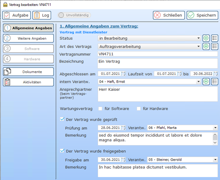This screenshot has width=220, height=180.
Task: Open calendar picker for Abgeschlossen am date
Action: coord(123,74)
